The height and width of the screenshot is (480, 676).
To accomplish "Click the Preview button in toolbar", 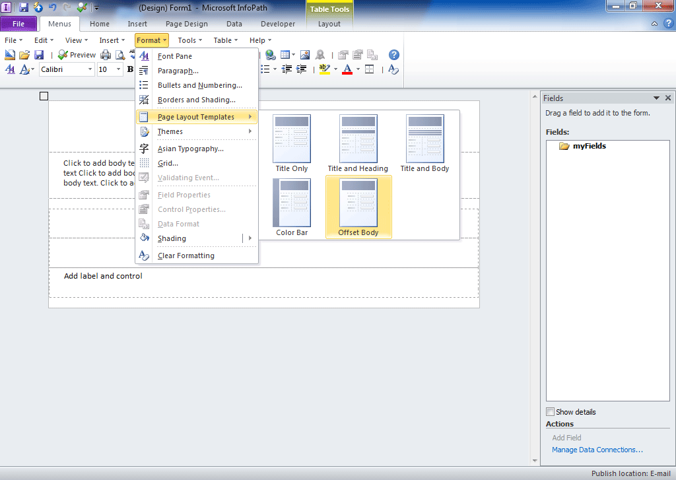I will tap(77, 55).
